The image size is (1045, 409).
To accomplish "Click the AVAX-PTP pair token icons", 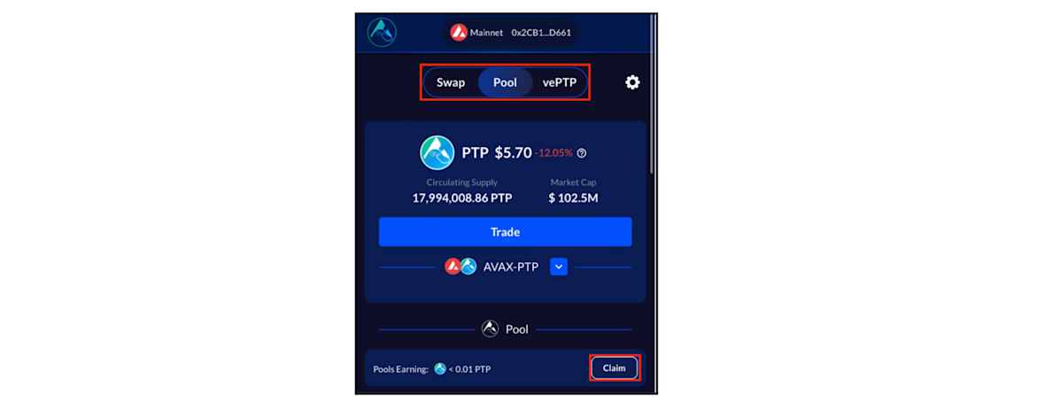I will click(x=461, y=266).
